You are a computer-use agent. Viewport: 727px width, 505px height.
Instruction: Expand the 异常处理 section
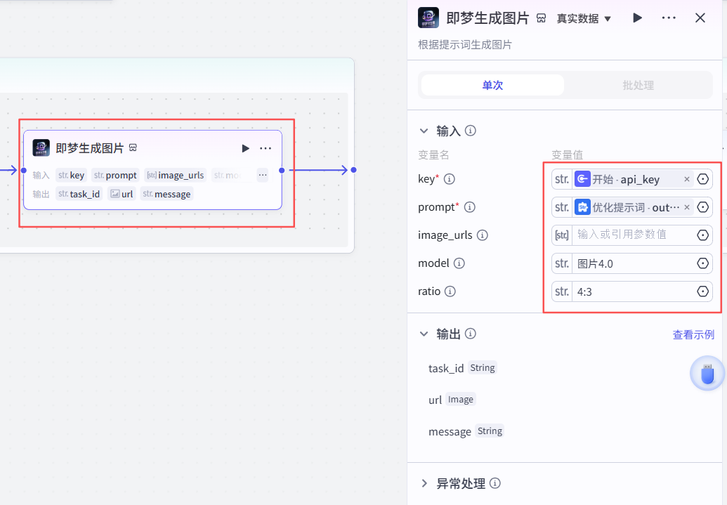click(424, 483)
